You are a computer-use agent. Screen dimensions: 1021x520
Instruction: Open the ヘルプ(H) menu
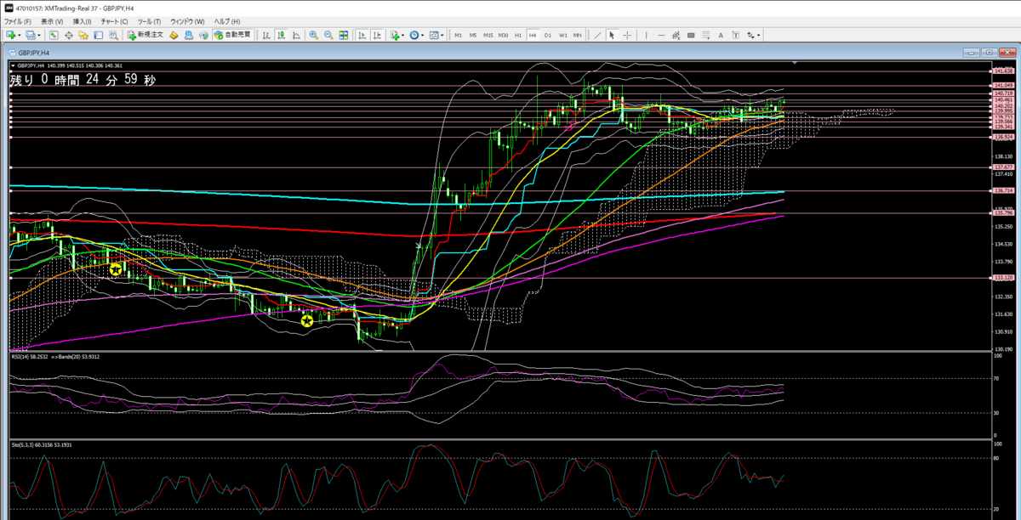227,20
